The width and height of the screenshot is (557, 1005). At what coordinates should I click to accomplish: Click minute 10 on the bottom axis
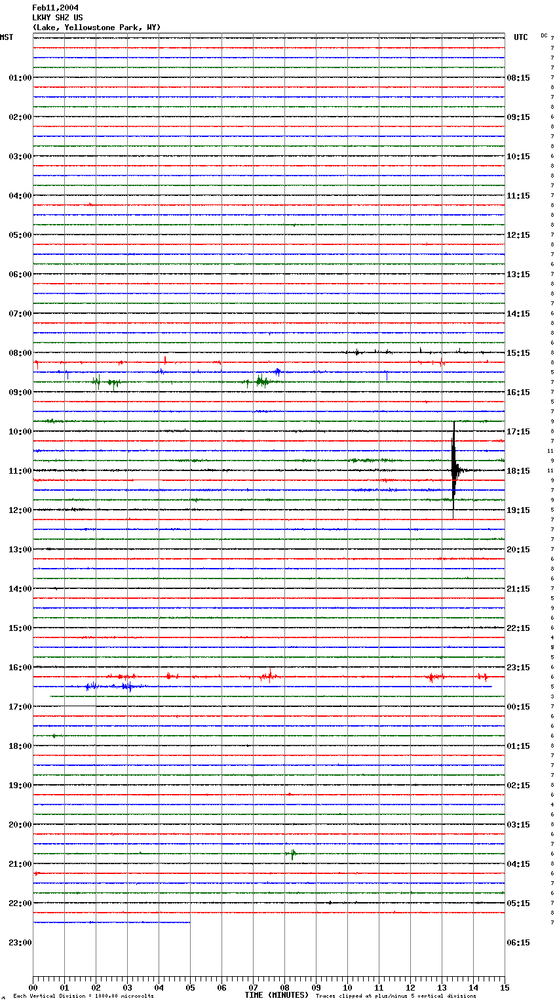click(347, 987)
